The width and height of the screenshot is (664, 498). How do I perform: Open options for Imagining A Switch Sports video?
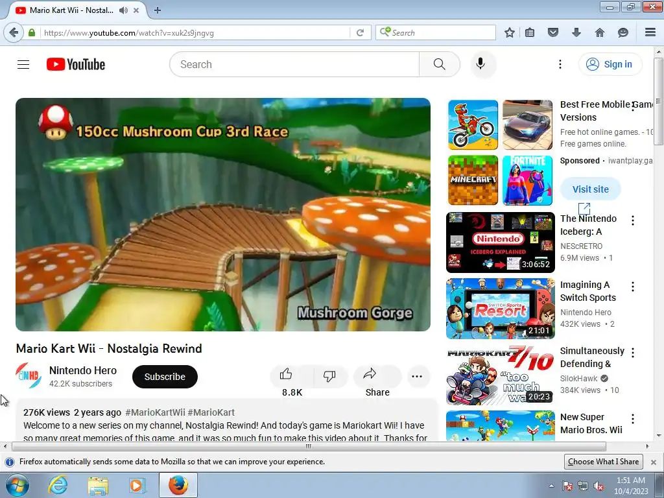(x=633, y=287)
